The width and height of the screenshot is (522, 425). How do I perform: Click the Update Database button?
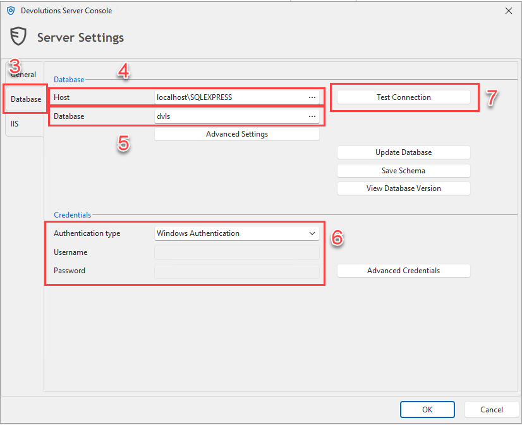pos(403,152)
